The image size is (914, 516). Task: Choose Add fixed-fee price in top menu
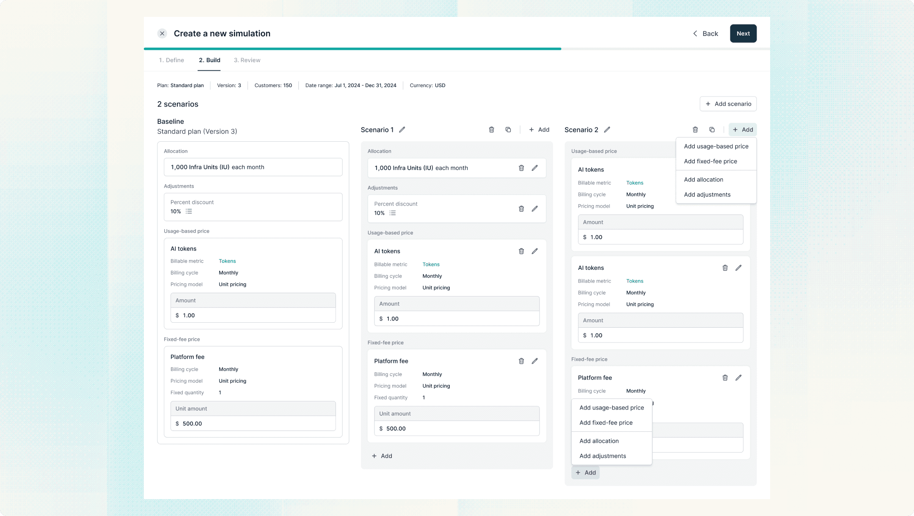click(x=710, y=161)
